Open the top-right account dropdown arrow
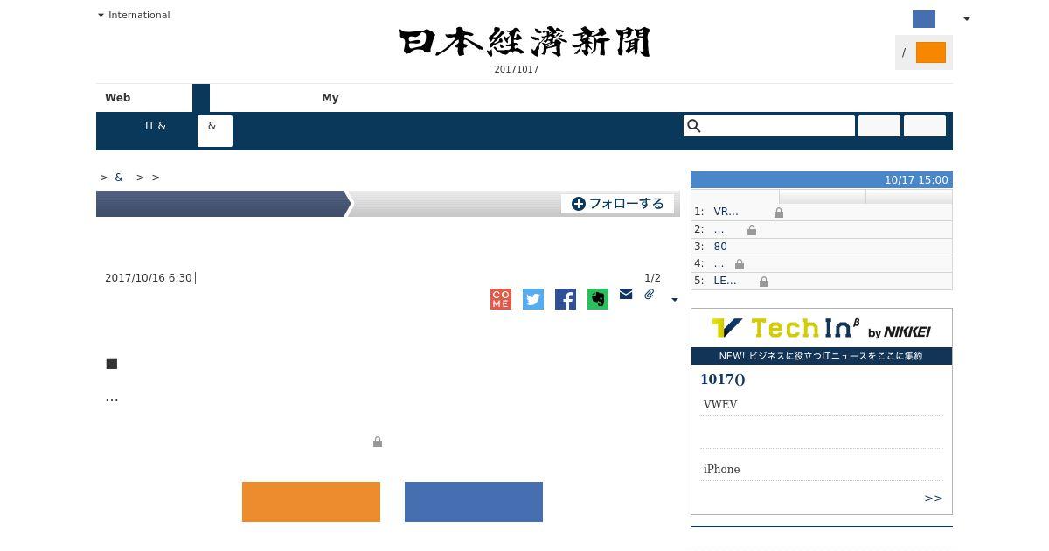1049x551 pixels. click(966, 19)
